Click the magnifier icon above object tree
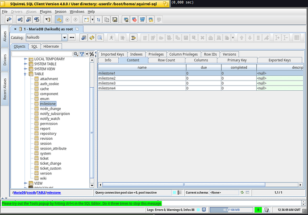The height and width of the screenshot is (215, 308). click(x=76, y=54)
